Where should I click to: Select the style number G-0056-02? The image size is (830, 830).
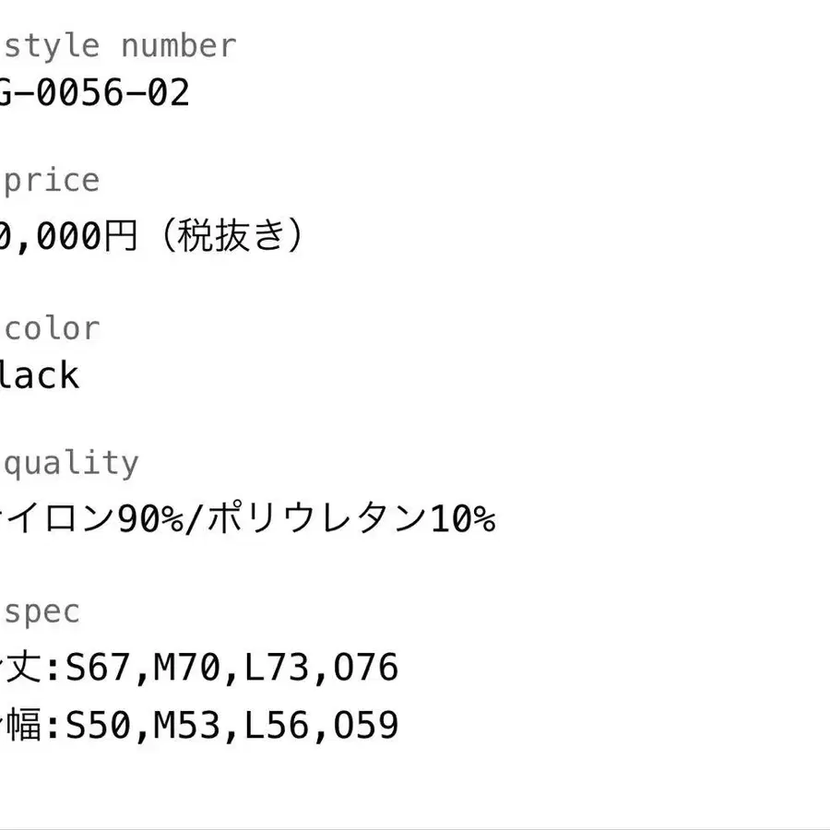[94, 92]
